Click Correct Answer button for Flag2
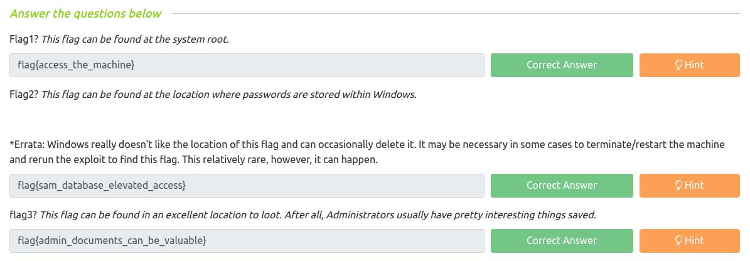Image resolution: width=750 pixels, height=261 pixels. [x=562, y=186]
